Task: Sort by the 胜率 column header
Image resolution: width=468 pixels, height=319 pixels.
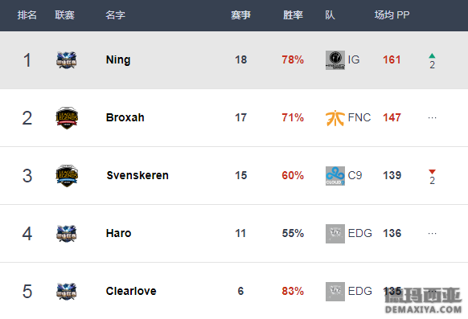Action: click(x=293, y=15)
